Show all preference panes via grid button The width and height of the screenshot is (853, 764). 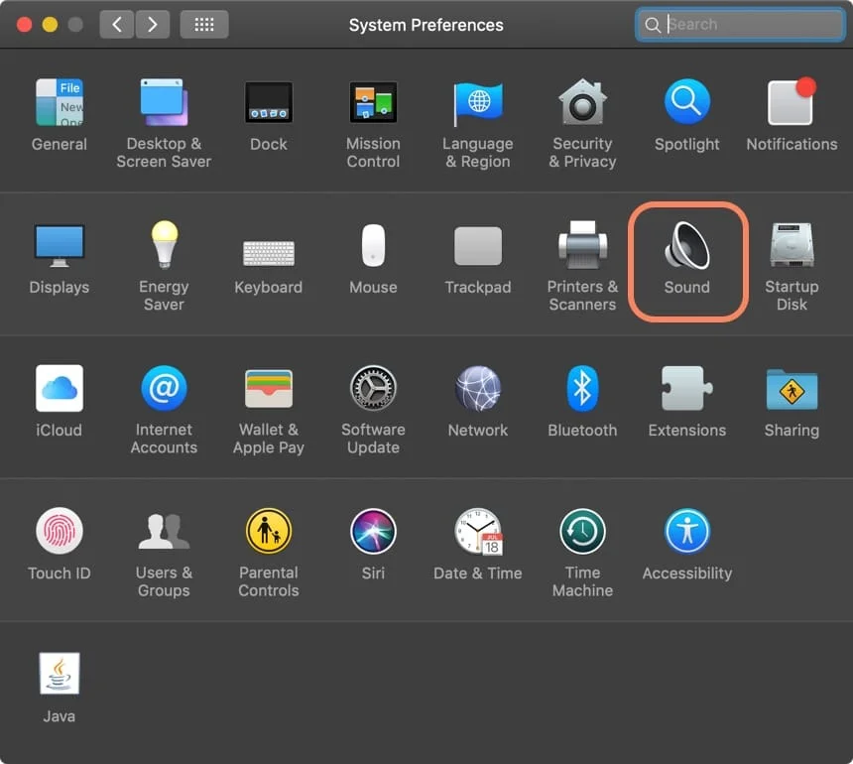[x=204, y=24]
